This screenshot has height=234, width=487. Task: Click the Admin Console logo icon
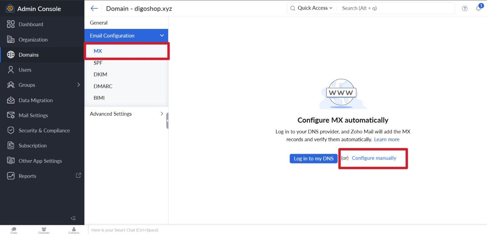point(10,8)
